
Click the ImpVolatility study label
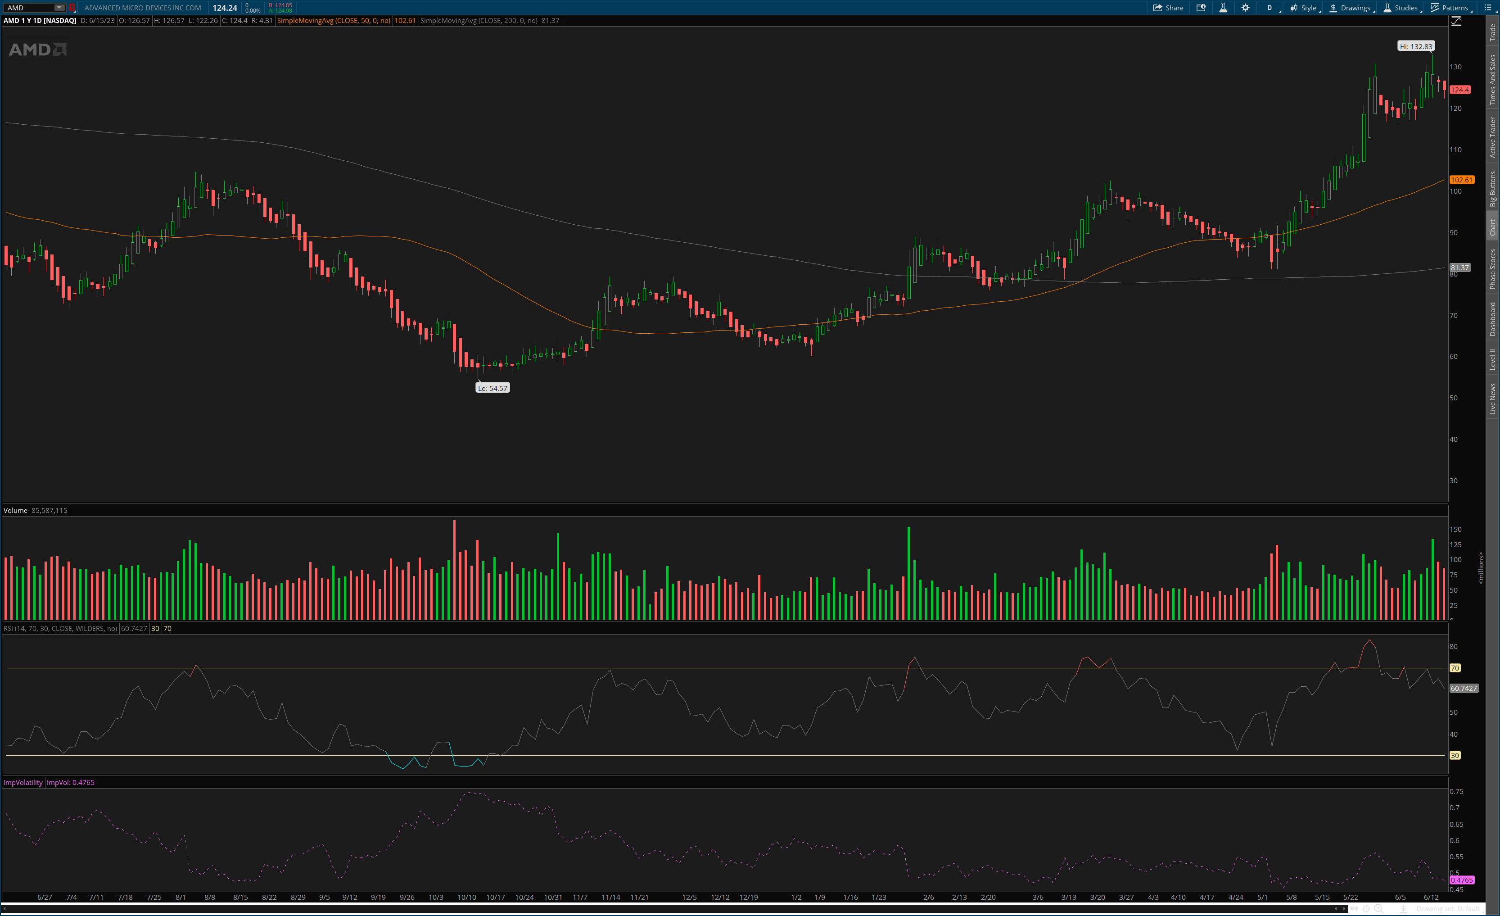tap(23, 783)
